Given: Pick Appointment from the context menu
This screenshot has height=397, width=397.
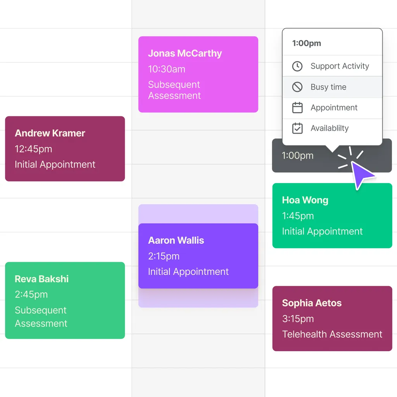Looking at the screenshot, I should point(334,108).
